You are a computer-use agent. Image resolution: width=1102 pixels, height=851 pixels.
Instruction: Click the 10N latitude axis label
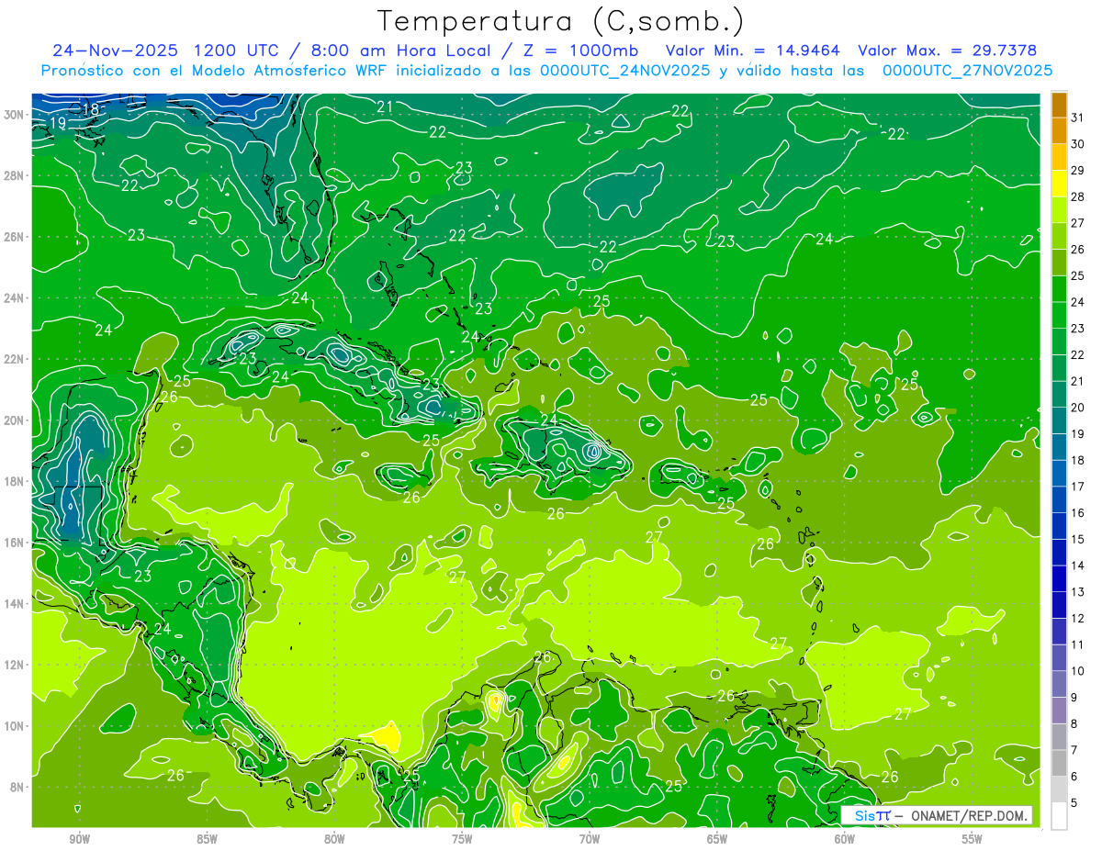click(x=15, y=726)
